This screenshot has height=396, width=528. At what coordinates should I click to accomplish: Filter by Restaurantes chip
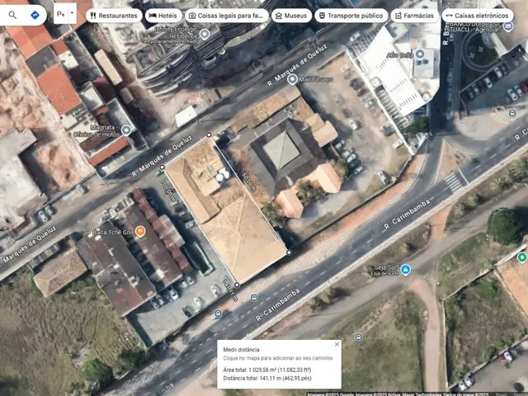114,16
